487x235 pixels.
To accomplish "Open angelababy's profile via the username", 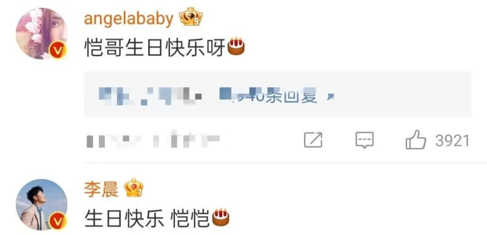I will point(129,18).
